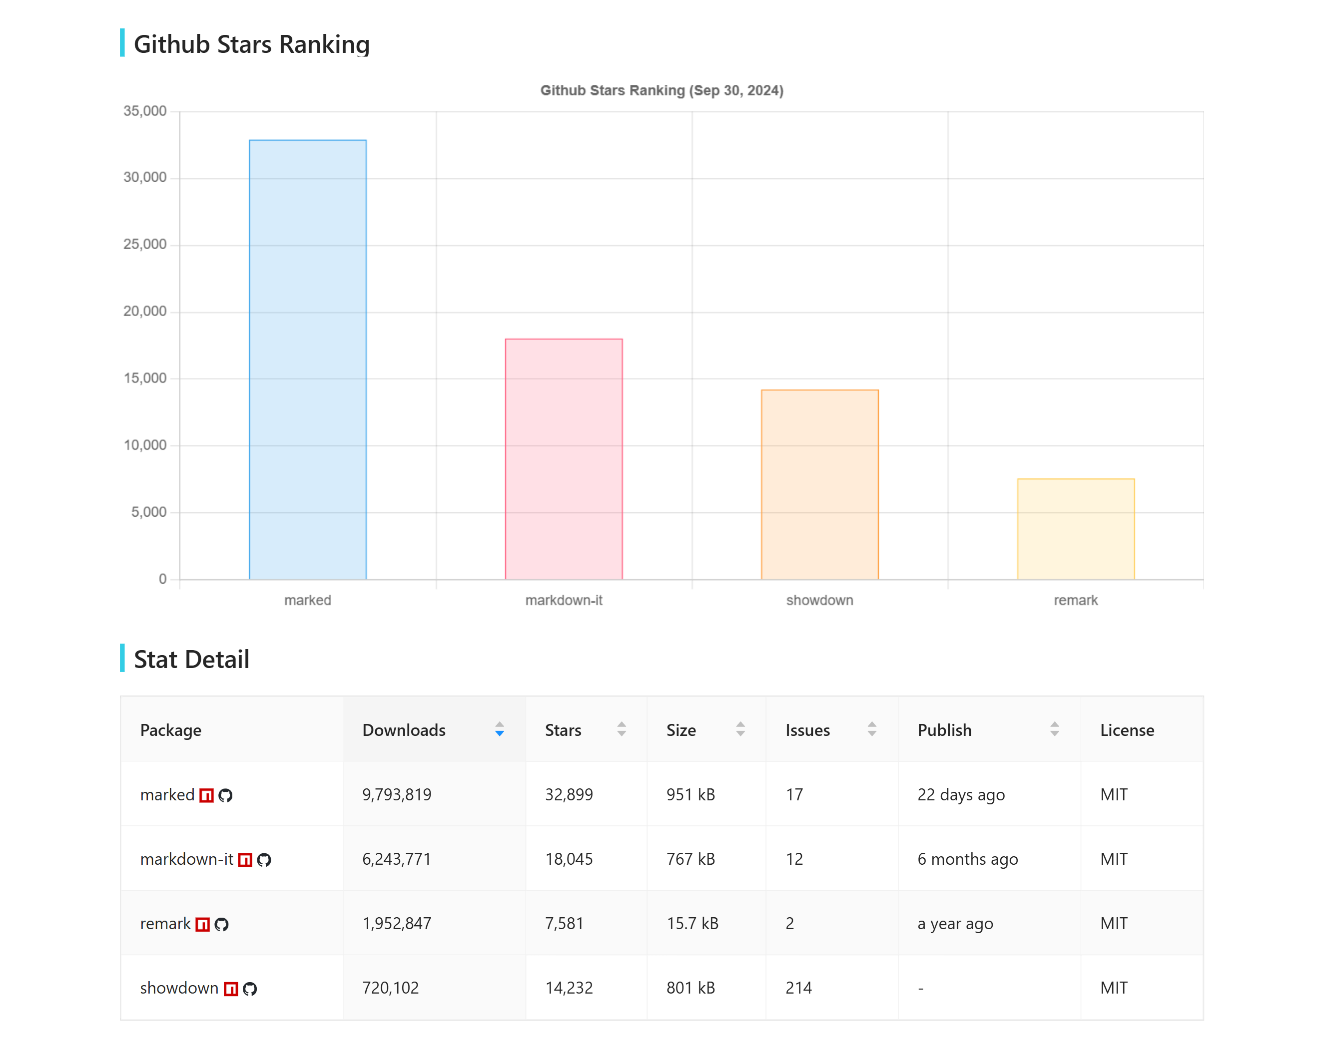Click the remark package name link
This screenshot has height=1045, width=1334.
(x=165, y=924)
